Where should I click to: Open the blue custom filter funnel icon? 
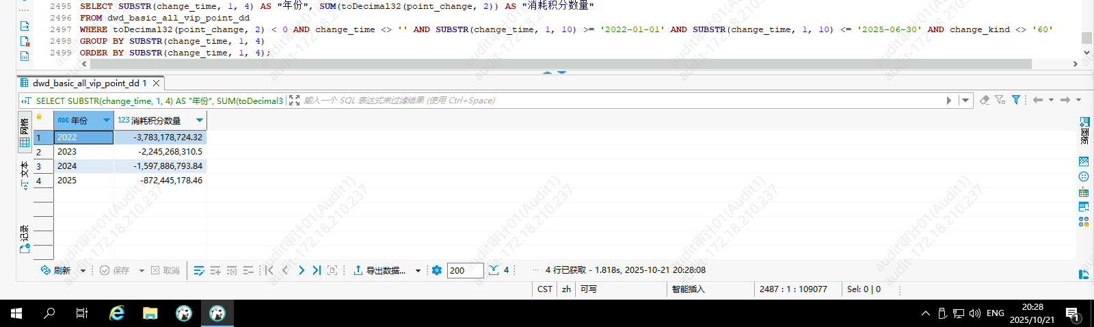coord(1016,100)
